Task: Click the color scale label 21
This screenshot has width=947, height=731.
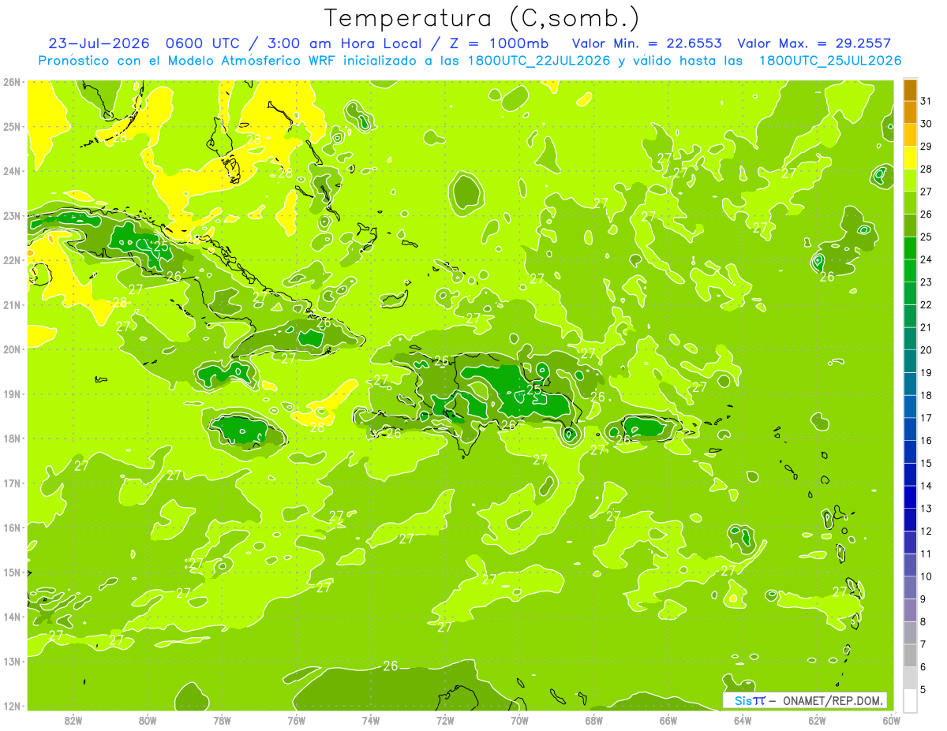Action: coord(926,327)
